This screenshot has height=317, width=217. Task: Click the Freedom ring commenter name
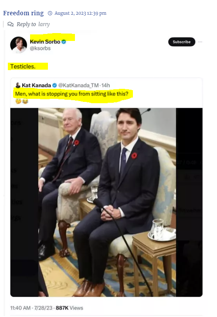coord(24,13)
